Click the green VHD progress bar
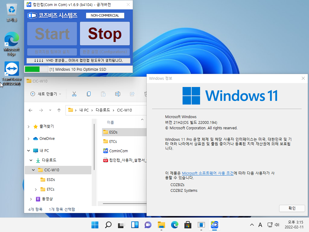 (36, 69)
